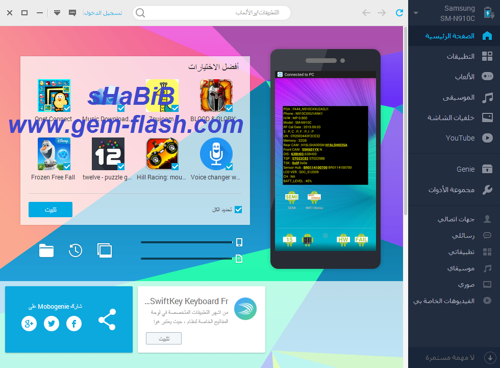Open the Applications section in sidebar

454,56
